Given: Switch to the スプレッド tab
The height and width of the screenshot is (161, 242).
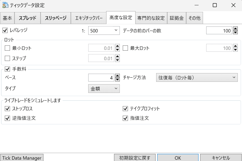Looking at the screenshot, I should [27, 18].
